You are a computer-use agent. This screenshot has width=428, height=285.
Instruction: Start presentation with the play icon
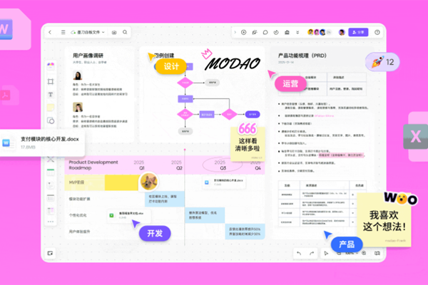pos(243,32)
